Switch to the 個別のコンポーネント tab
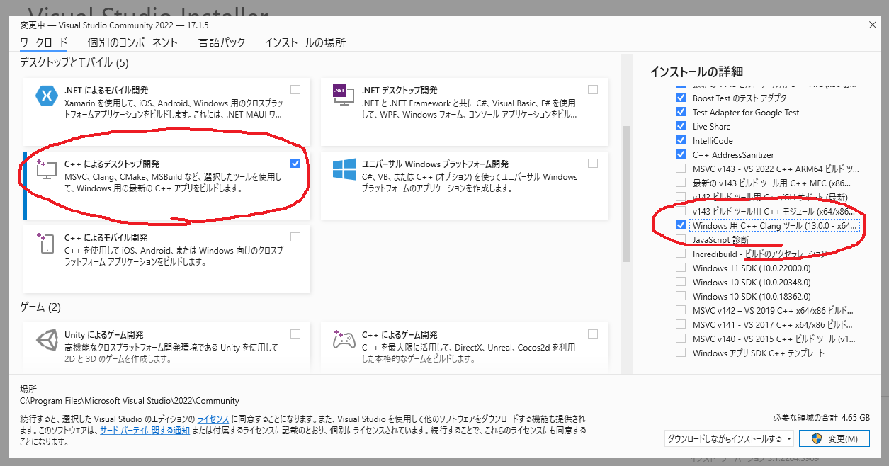The width and height of the screenshot is (889, 466). click(132, 42)
